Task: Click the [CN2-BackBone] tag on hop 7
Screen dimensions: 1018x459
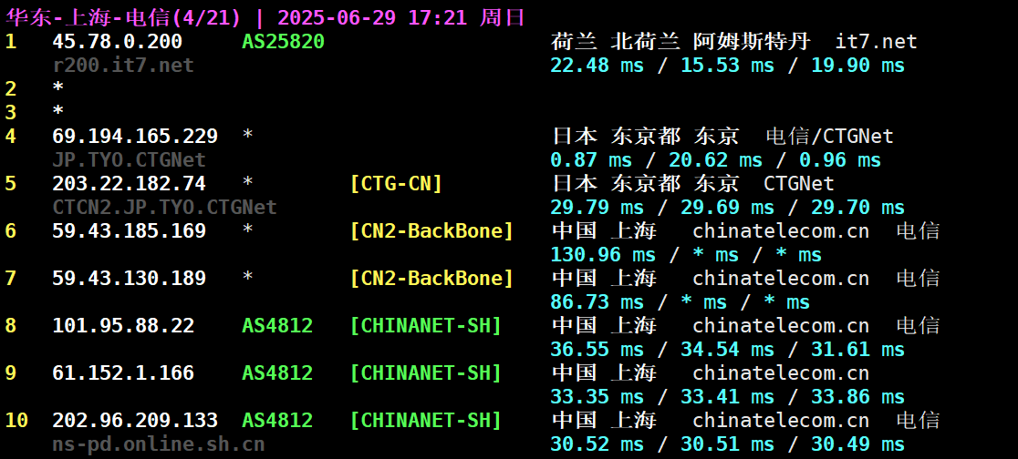Action: [431, 278]
